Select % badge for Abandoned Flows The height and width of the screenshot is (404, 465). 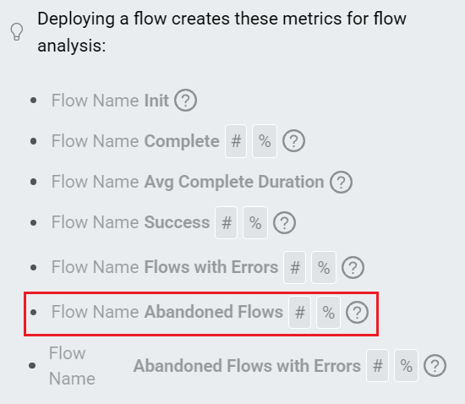[328, 312]
